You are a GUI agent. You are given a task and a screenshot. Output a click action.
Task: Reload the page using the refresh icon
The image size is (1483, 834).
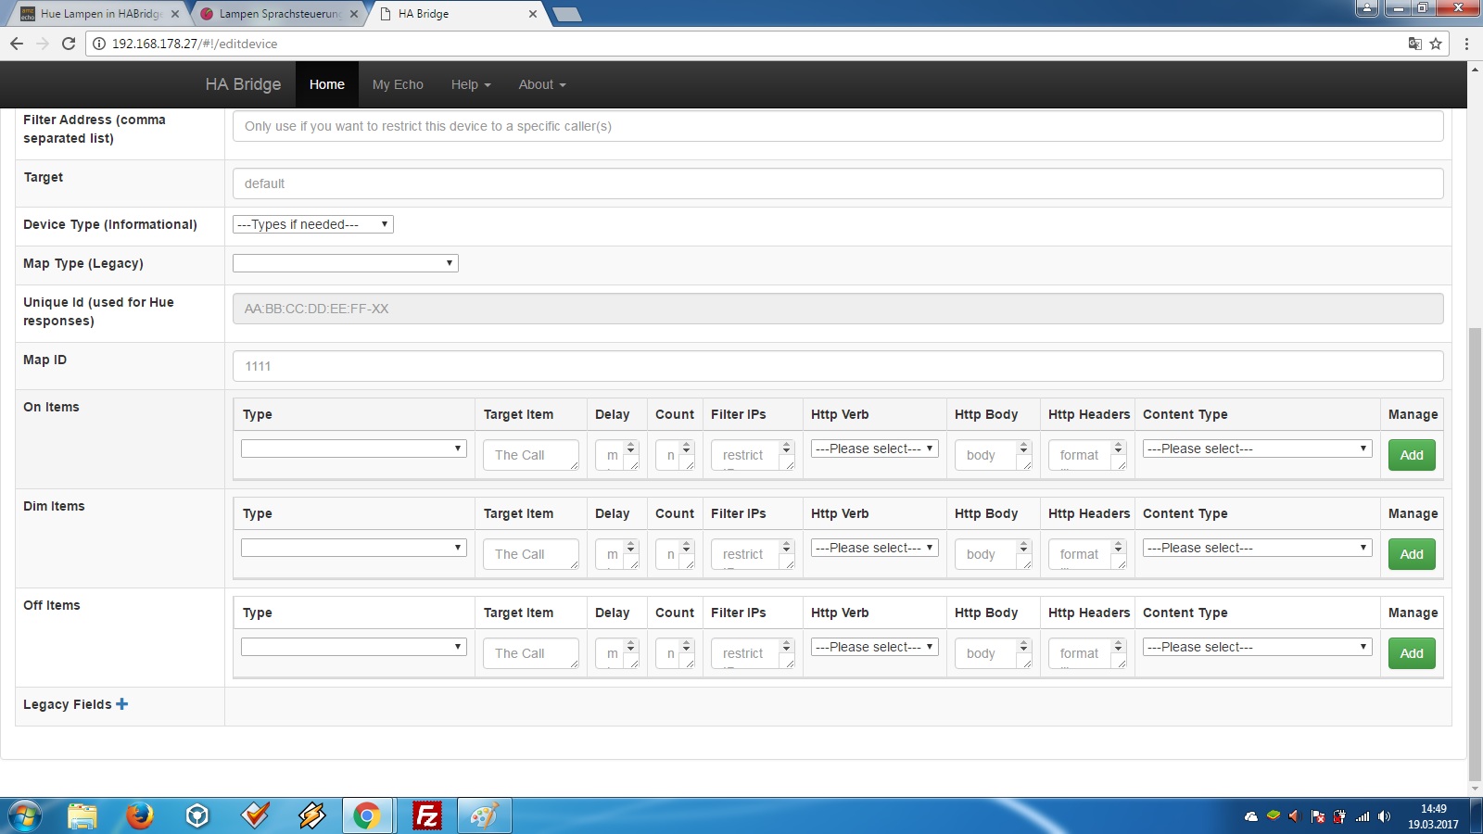68,44
